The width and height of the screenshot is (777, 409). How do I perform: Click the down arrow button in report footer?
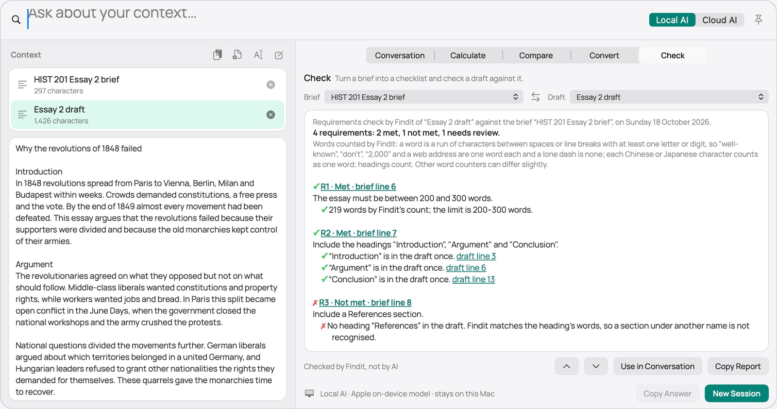pos(596,366)
